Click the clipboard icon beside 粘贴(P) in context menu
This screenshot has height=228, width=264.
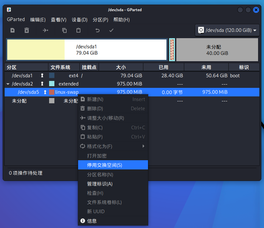click(83, 137)
